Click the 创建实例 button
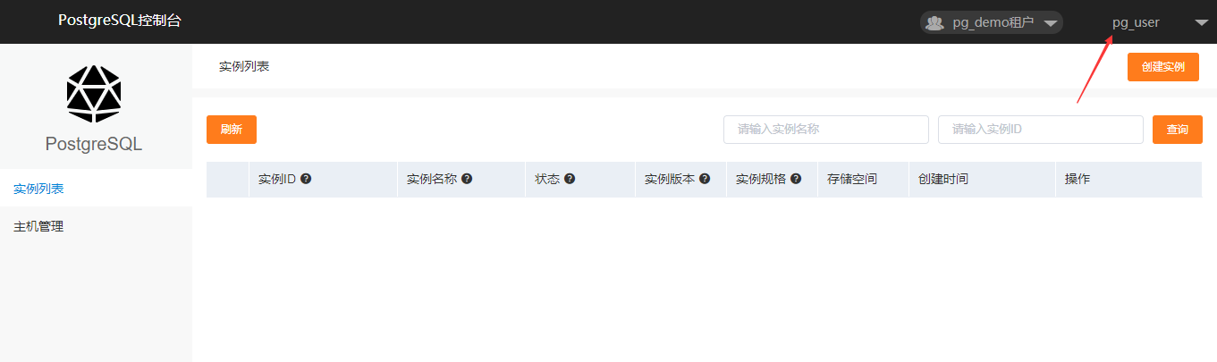This screenshot has width=1217, height=362. 1162,67
